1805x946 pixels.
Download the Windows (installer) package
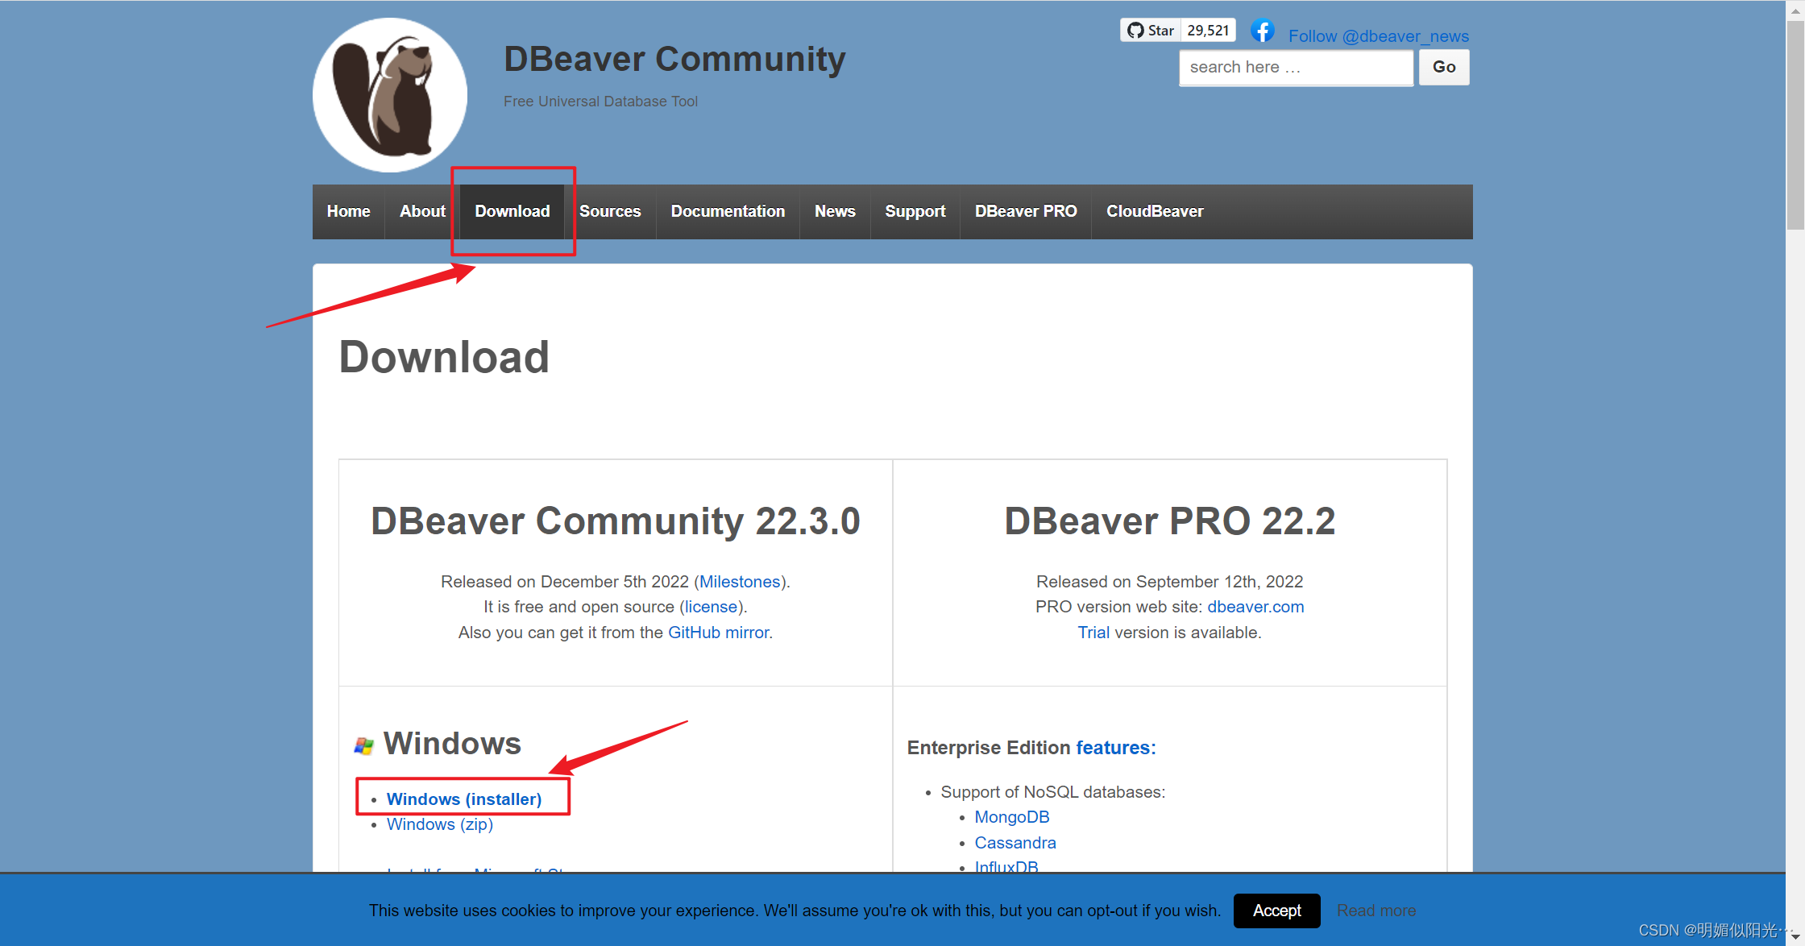click(x=463, y=799)
